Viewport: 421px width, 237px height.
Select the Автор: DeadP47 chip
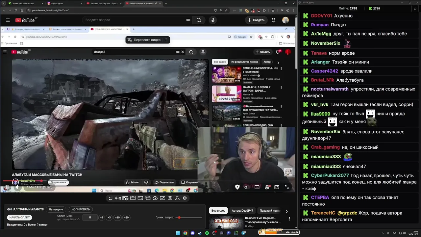(242, 211)
